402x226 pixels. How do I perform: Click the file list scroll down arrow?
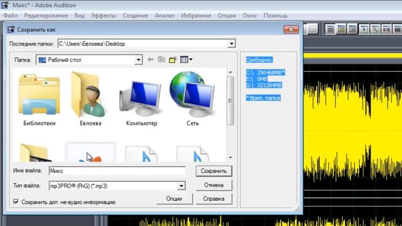[231, 158]
